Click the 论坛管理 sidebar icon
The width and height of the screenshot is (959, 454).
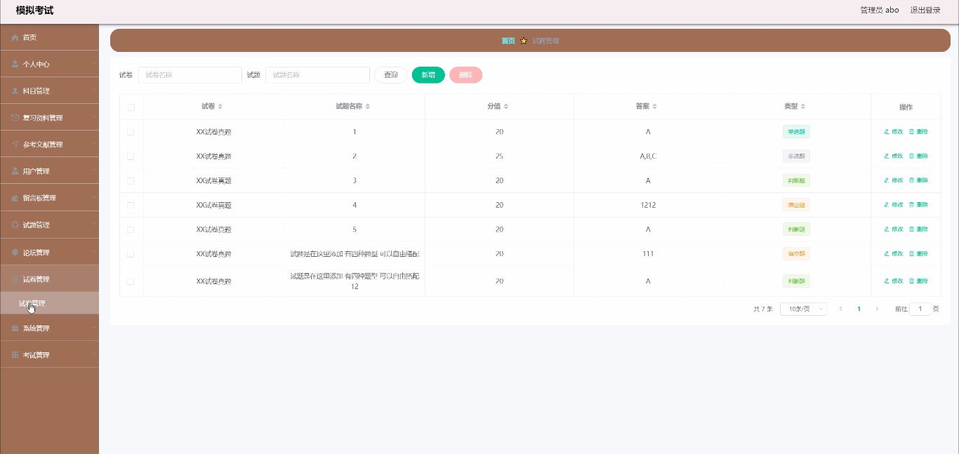(15, 253)
